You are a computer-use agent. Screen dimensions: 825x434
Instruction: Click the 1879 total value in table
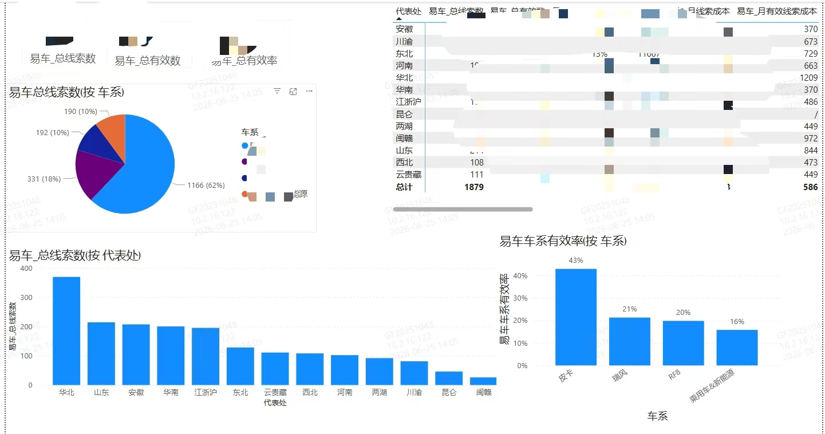[474, 187]
